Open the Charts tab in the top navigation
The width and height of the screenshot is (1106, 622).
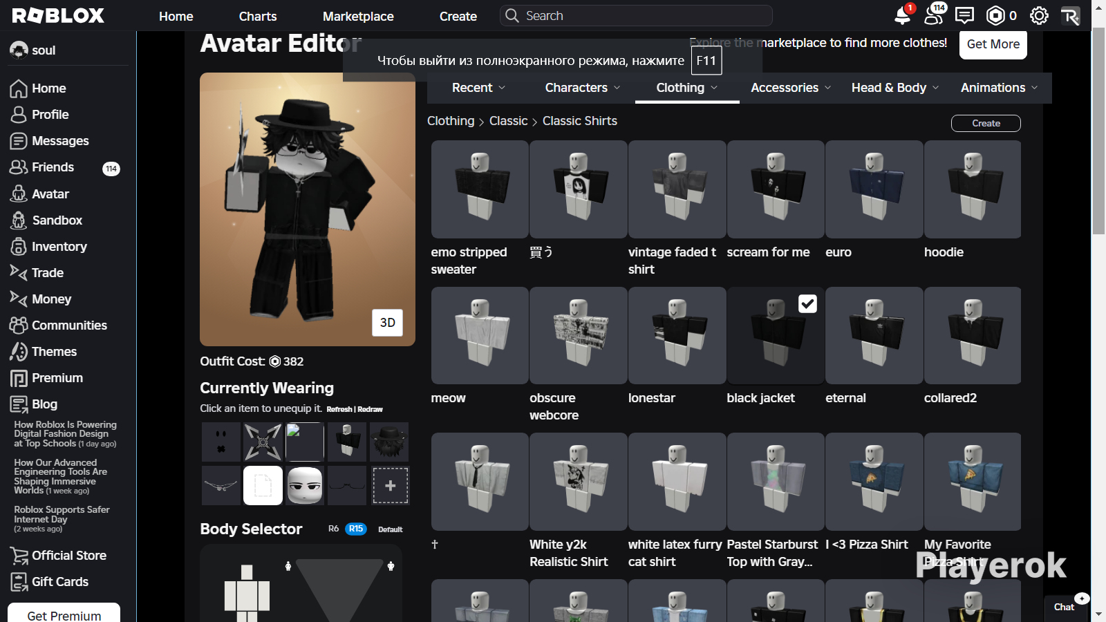click(258, 16)
